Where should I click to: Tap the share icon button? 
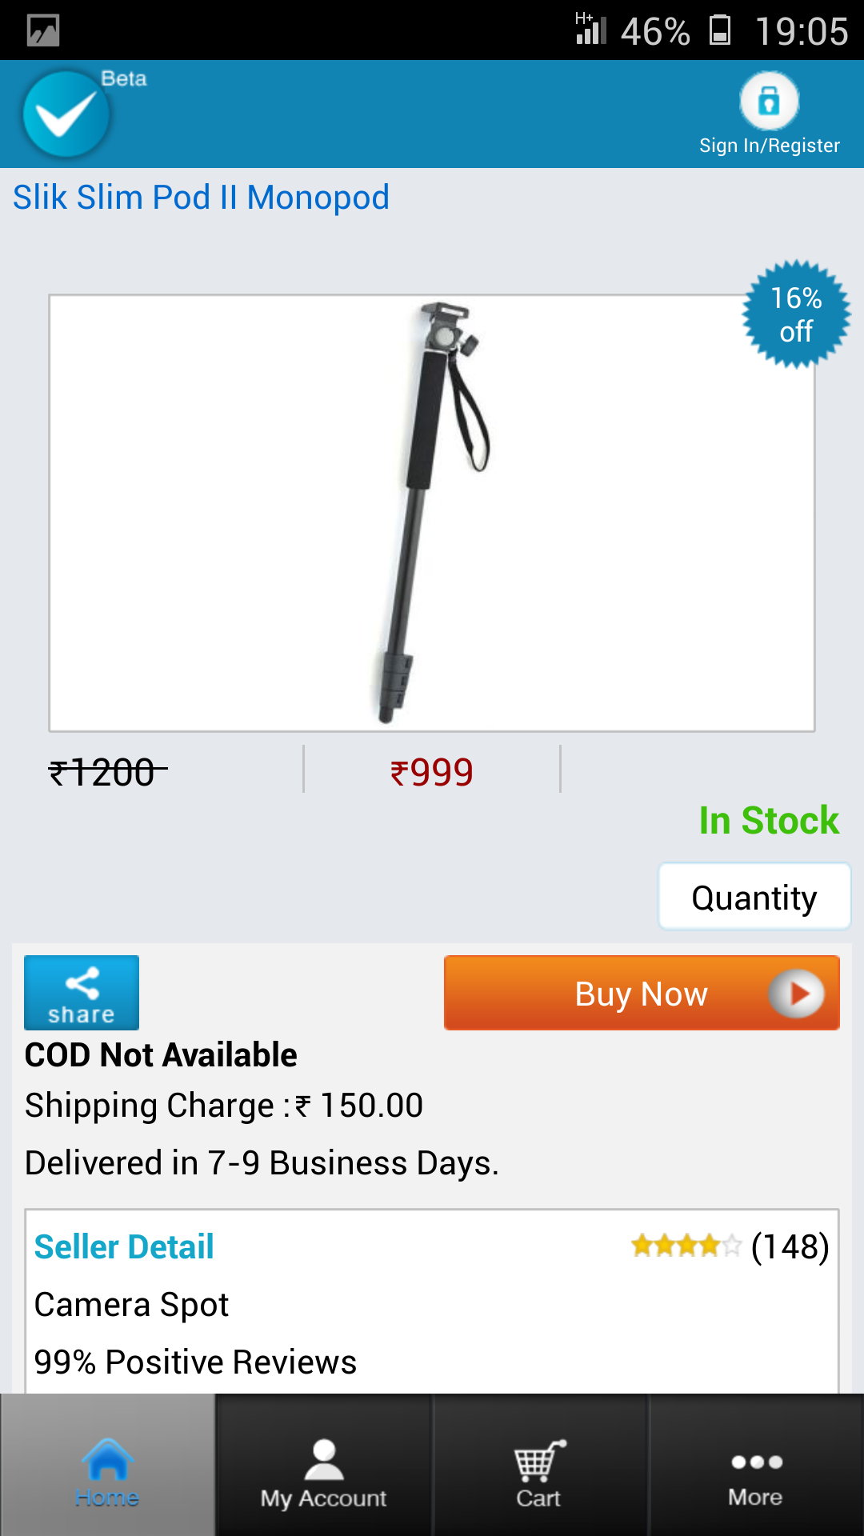tap(82, 992)
